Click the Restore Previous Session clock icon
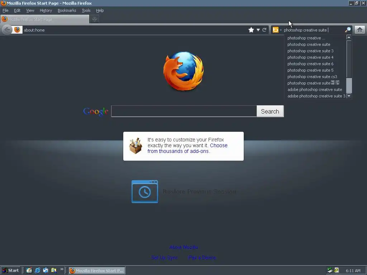Screen dimensions: 367x275 pos(145,192)
